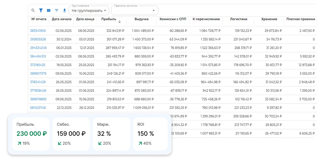Expand the Пресеты колонок dropdown

(135, 10)
